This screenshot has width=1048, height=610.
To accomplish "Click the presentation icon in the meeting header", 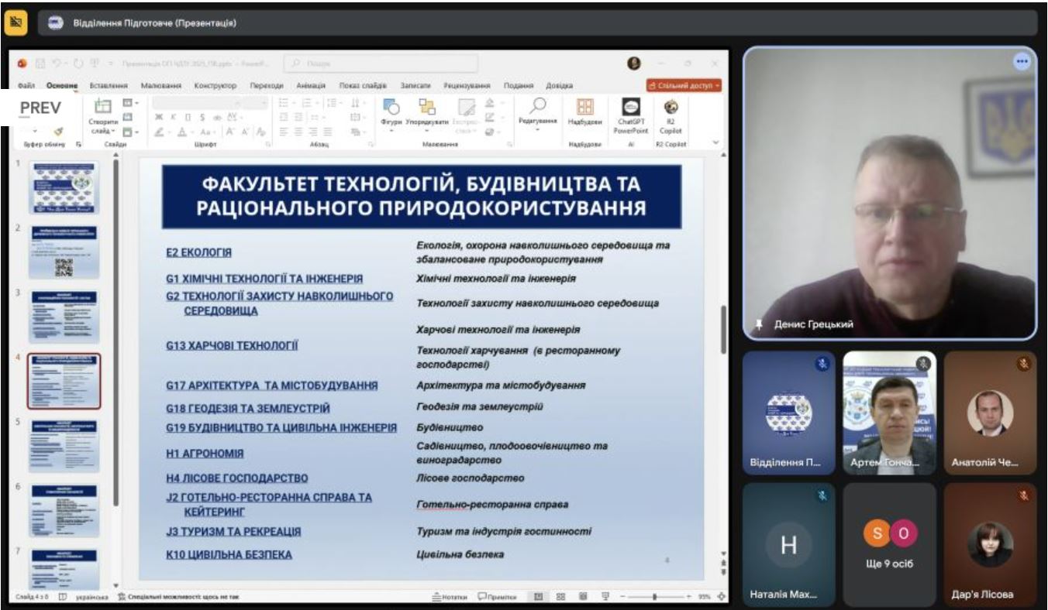I will [x=55, y=22].
